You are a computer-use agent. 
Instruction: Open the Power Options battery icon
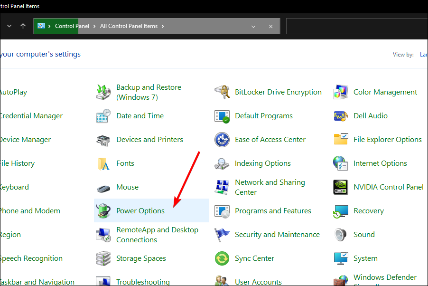click(103, 211)
